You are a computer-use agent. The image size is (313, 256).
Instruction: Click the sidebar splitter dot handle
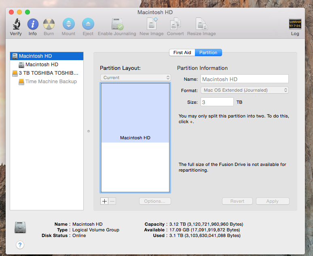(x=89, y=131)
